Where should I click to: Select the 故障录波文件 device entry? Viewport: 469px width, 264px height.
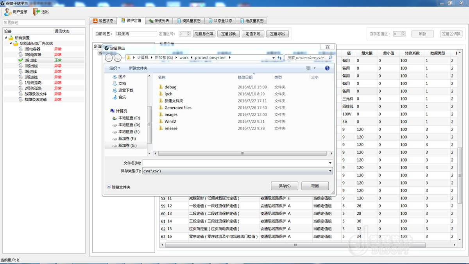pyautogui.click(x=35, y=94)
